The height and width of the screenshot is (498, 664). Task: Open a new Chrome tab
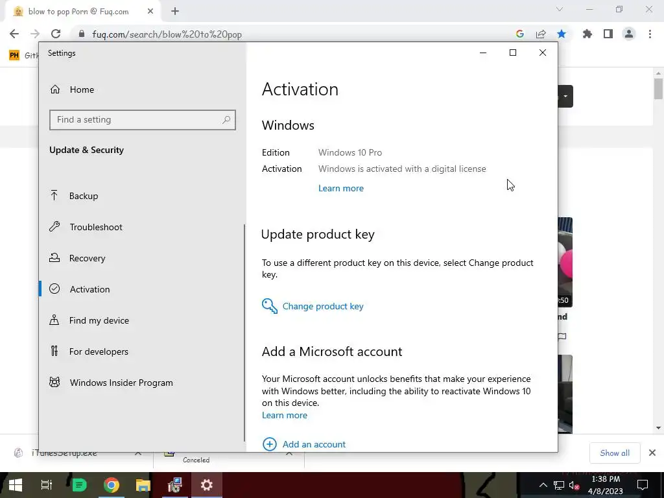[175, 12]
